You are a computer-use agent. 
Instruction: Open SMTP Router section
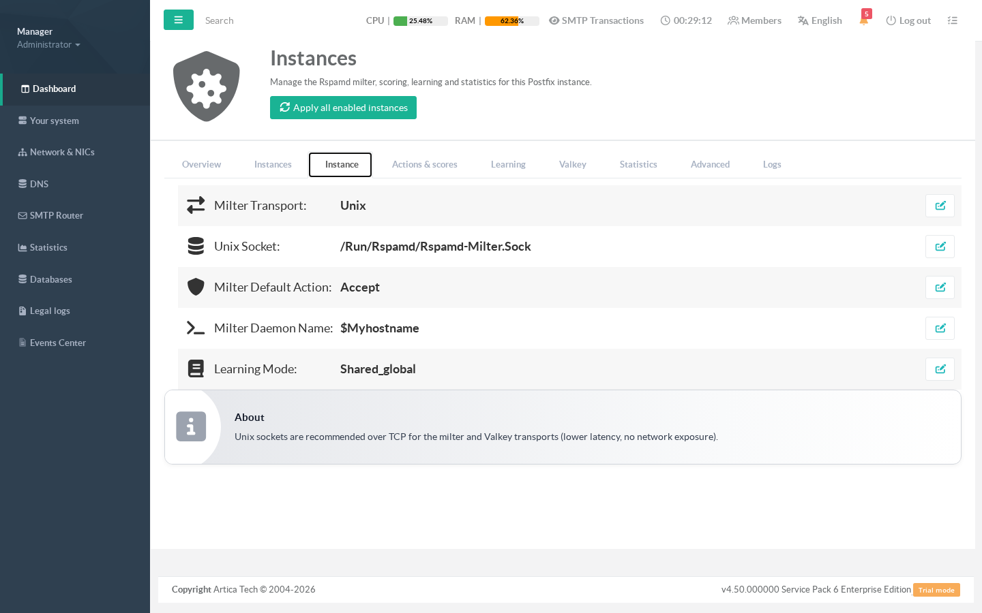tap(75, 215)
